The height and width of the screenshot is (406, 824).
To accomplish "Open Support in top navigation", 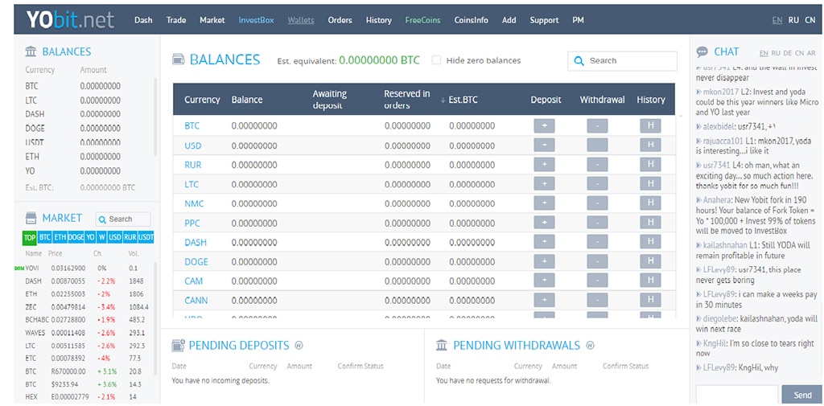I will click(544, 20).
